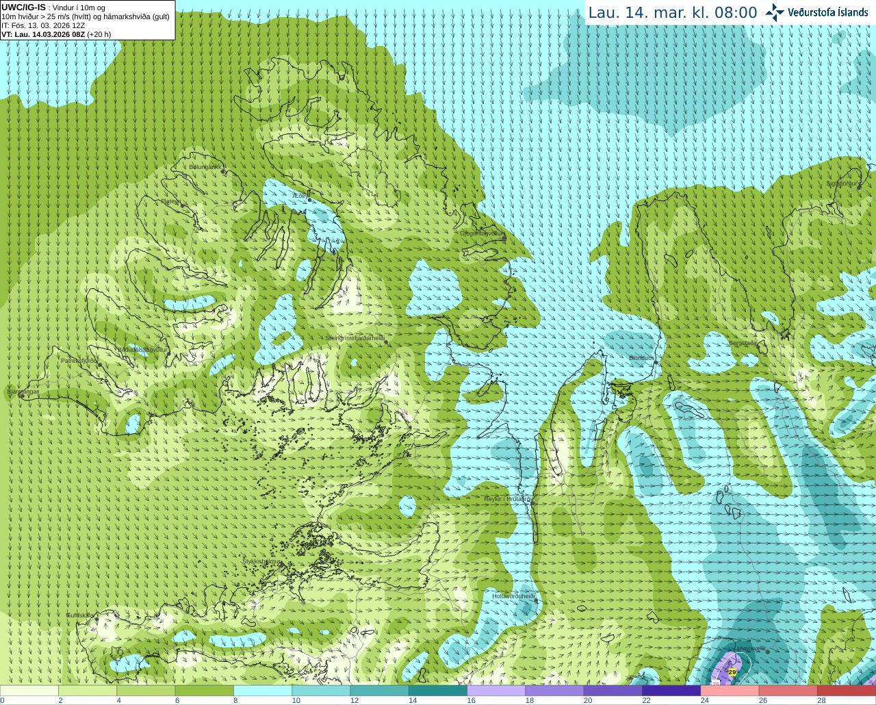Screen dimensions: 876x705
Task: Click the Reykir í Hrútafirði label
Action: coord(507,499)
